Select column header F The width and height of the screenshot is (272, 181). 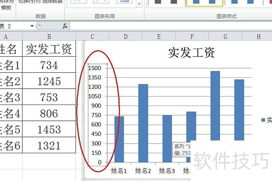point(192,36)
